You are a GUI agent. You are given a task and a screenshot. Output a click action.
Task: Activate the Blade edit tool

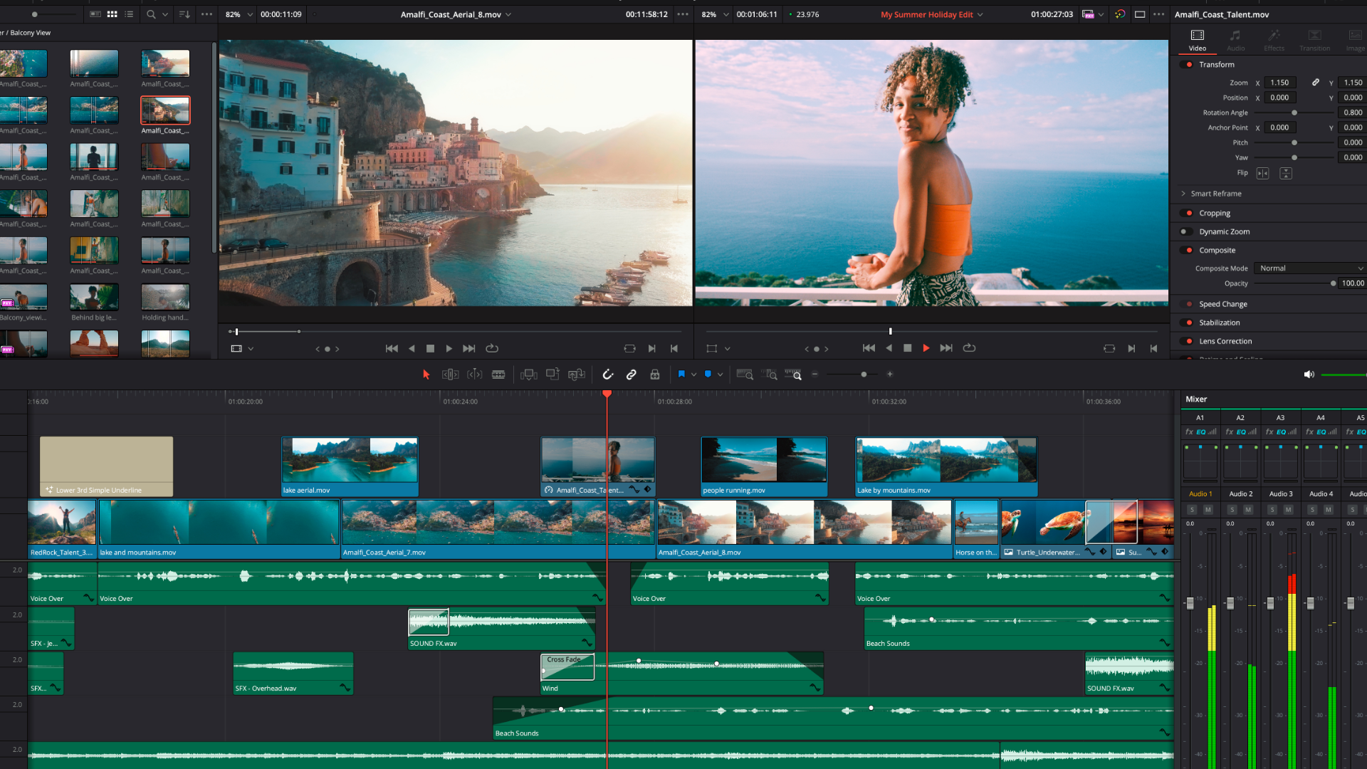point(498,375)
